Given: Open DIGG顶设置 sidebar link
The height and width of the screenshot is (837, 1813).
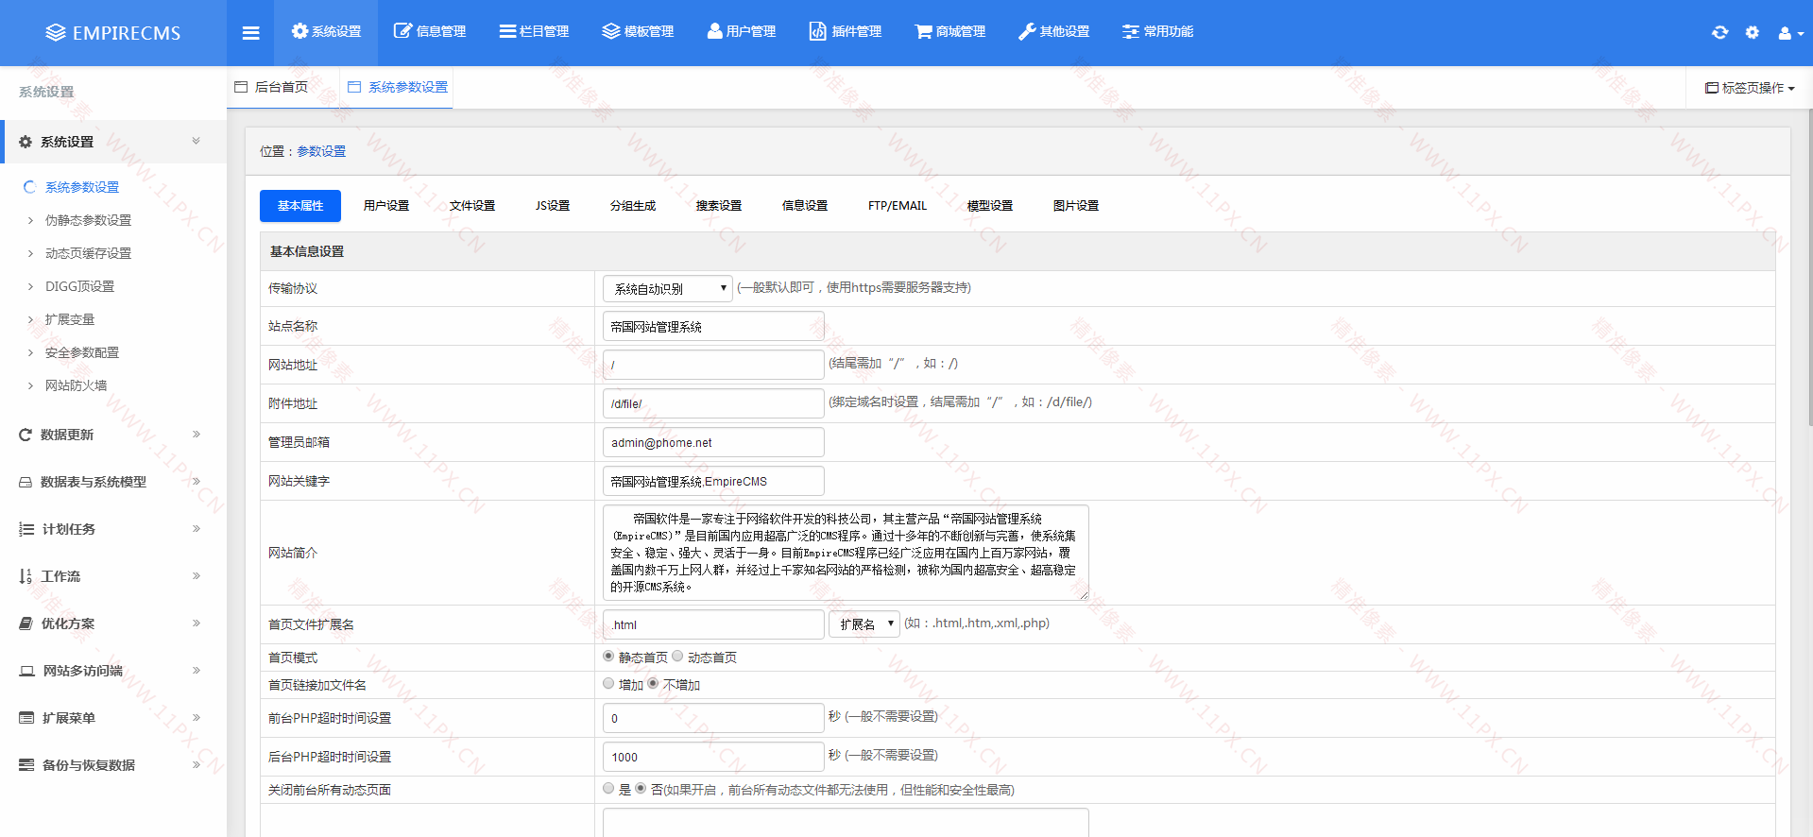Looking at the screenshot, I should [79, 286].
